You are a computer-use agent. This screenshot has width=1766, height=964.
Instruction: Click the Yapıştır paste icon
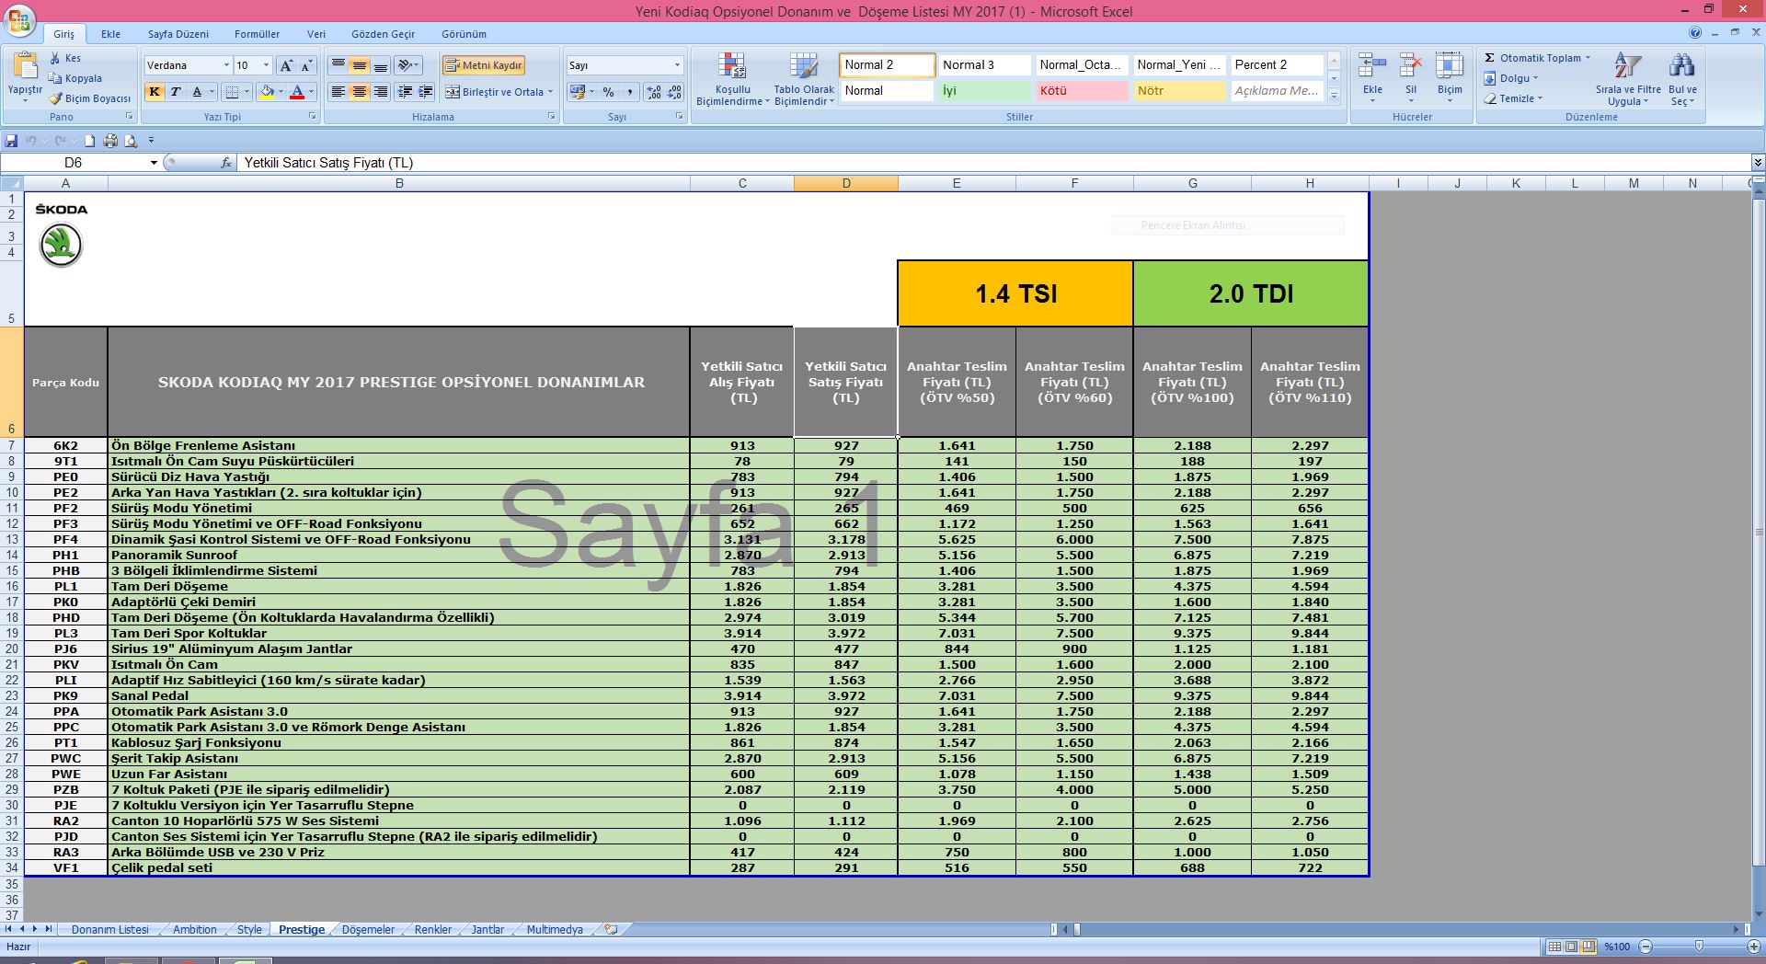pos(25,66)
